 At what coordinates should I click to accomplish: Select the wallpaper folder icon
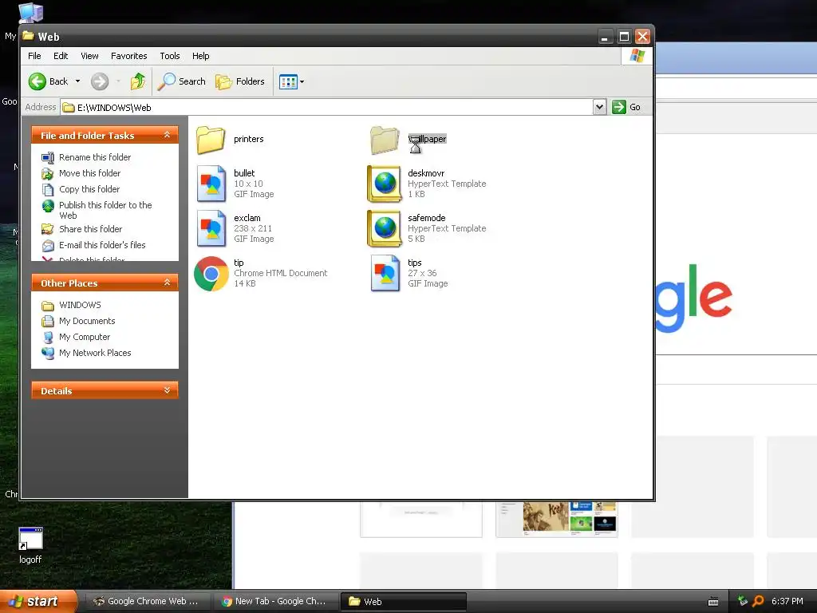coord(385,140)
